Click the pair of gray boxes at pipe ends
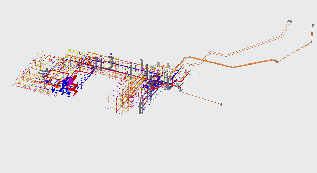 click(x=289, y=21)
